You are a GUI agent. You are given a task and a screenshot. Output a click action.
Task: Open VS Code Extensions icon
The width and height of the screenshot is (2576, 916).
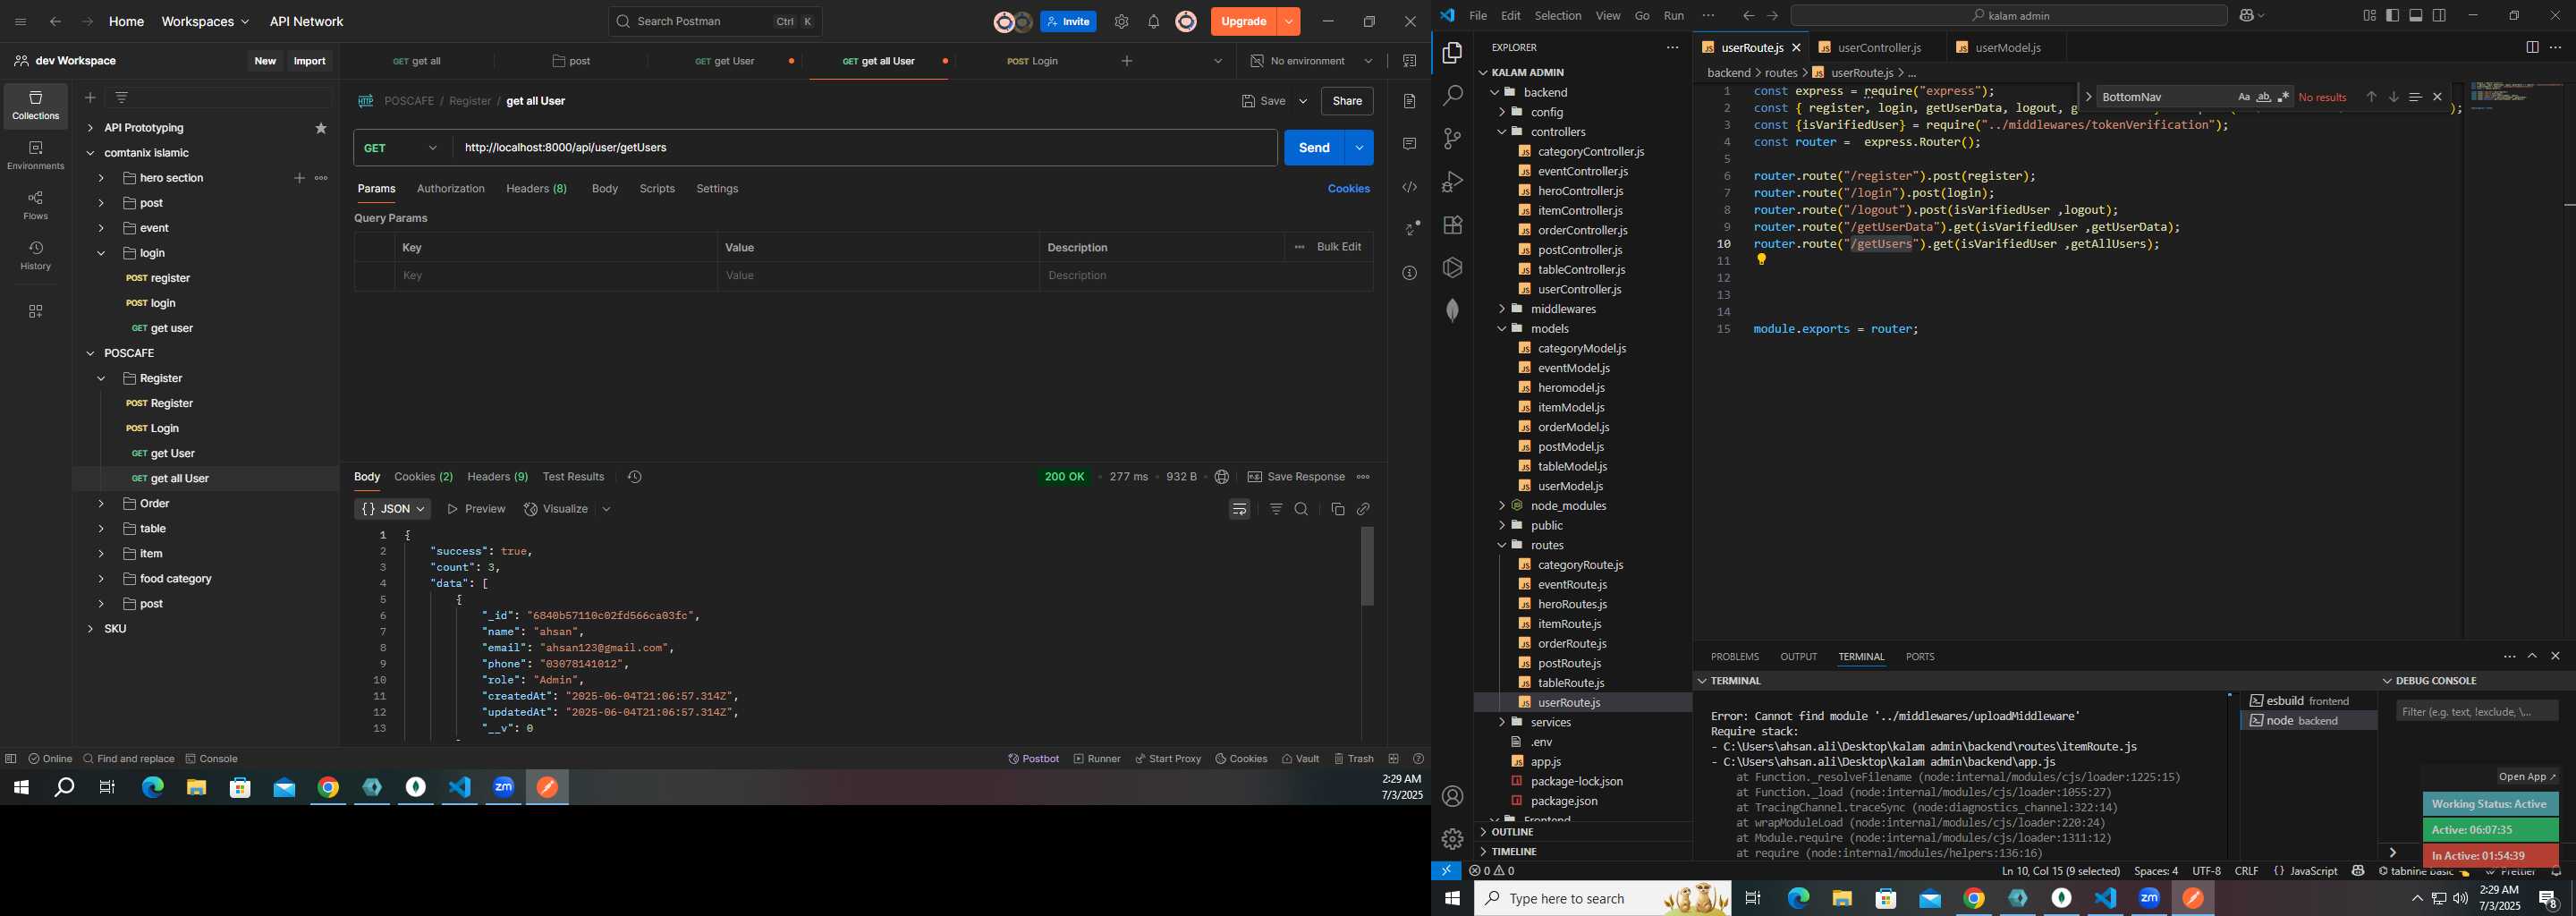tap(1453, 225)
